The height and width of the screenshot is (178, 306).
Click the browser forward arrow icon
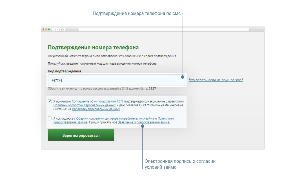(x=57, y=30)
